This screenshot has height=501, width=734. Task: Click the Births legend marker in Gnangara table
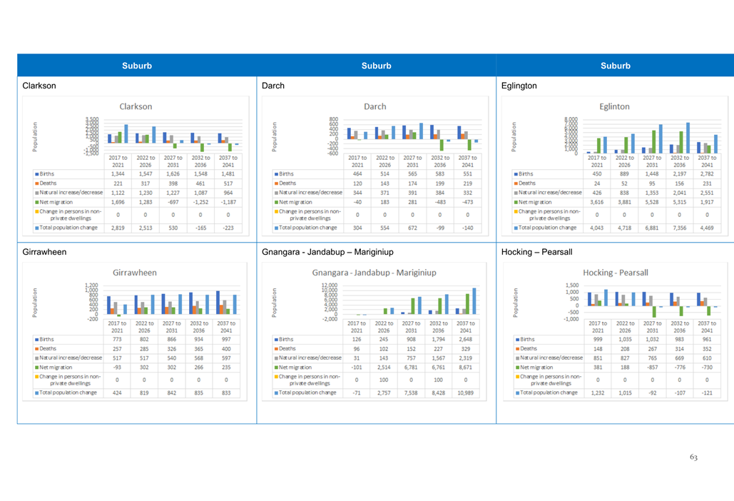click(x=275, y=339)
